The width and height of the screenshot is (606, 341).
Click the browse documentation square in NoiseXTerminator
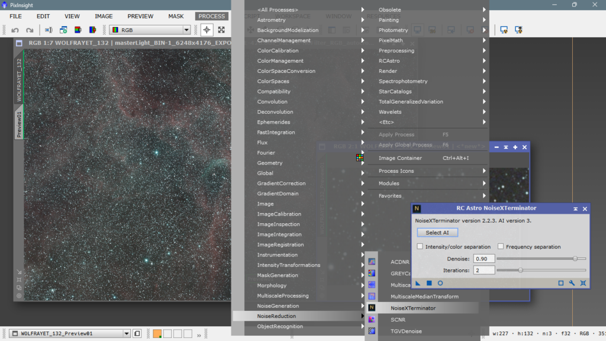click(561, 283)
